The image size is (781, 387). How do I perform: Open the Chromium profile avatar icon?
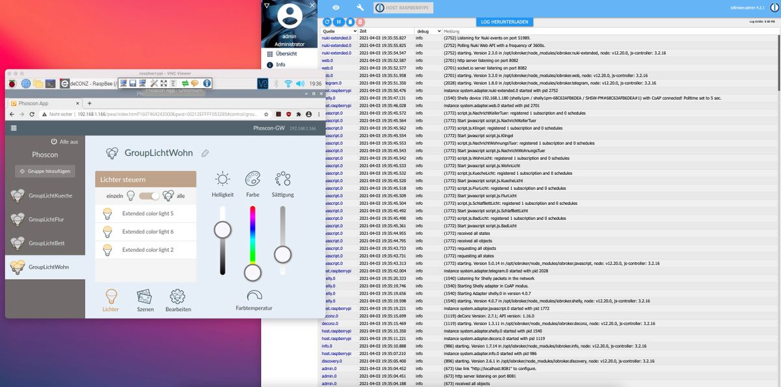308,114
